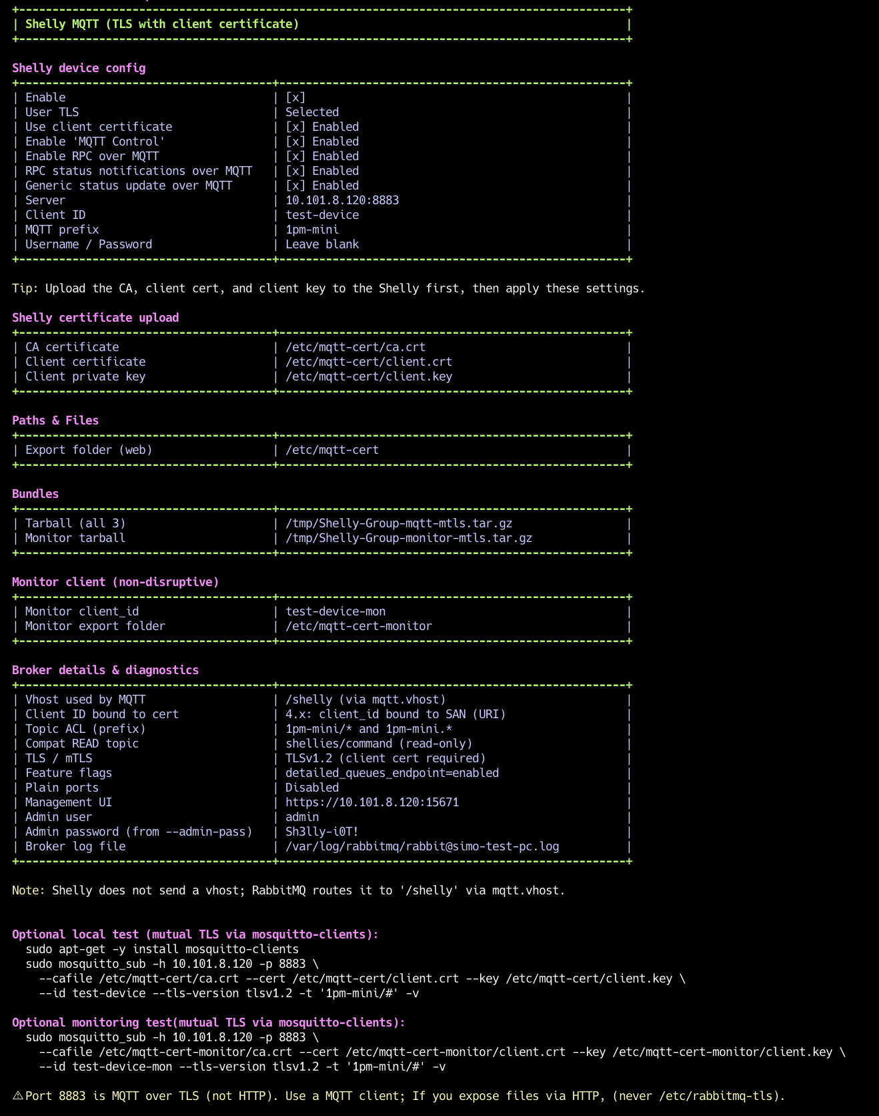This screenshot has height=1116, width=879.
Task: Click the Shelly device config heading
Action: pos(79,68)
